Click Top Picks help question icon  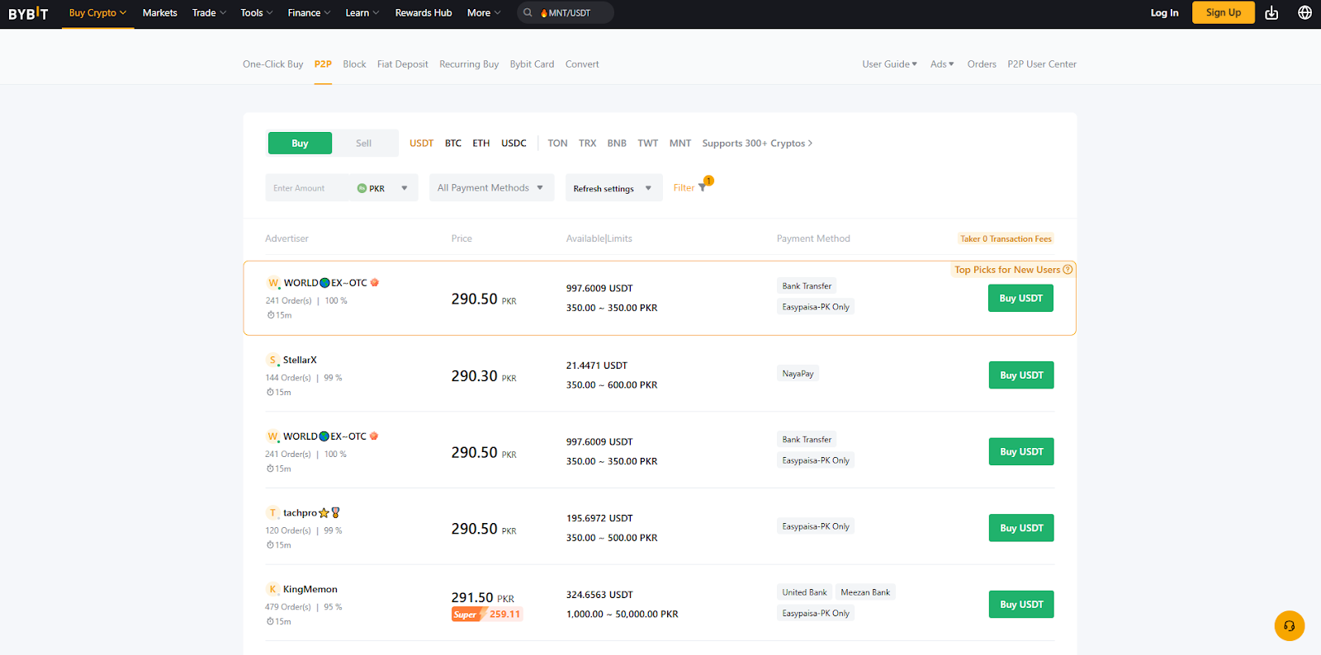(x=1068, y=270)
